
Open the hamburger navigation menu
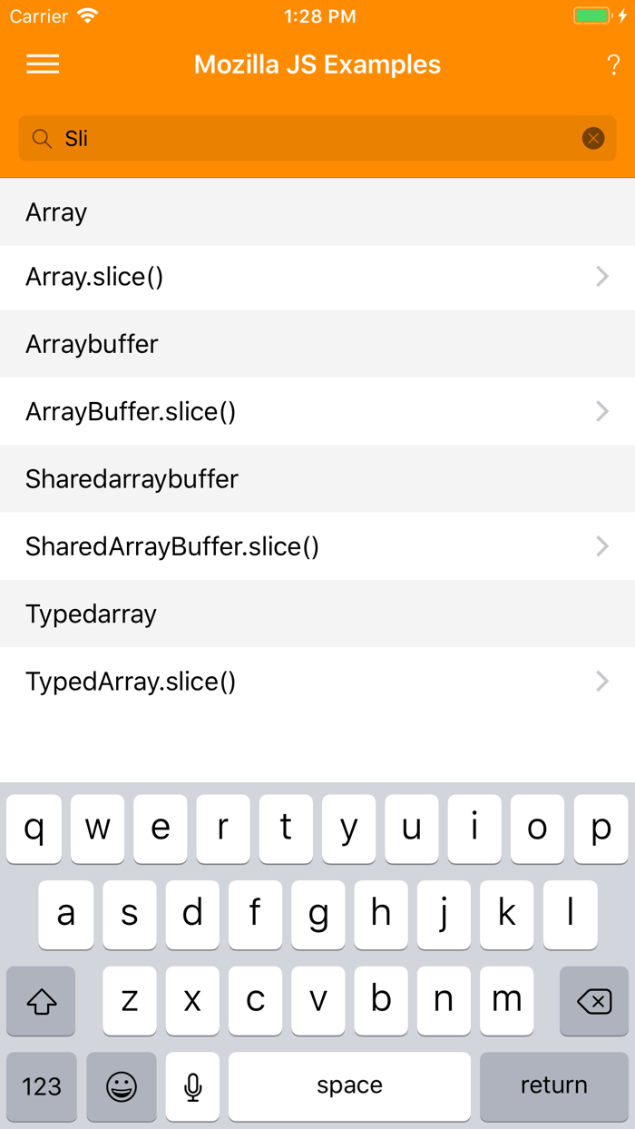[43, 64]
